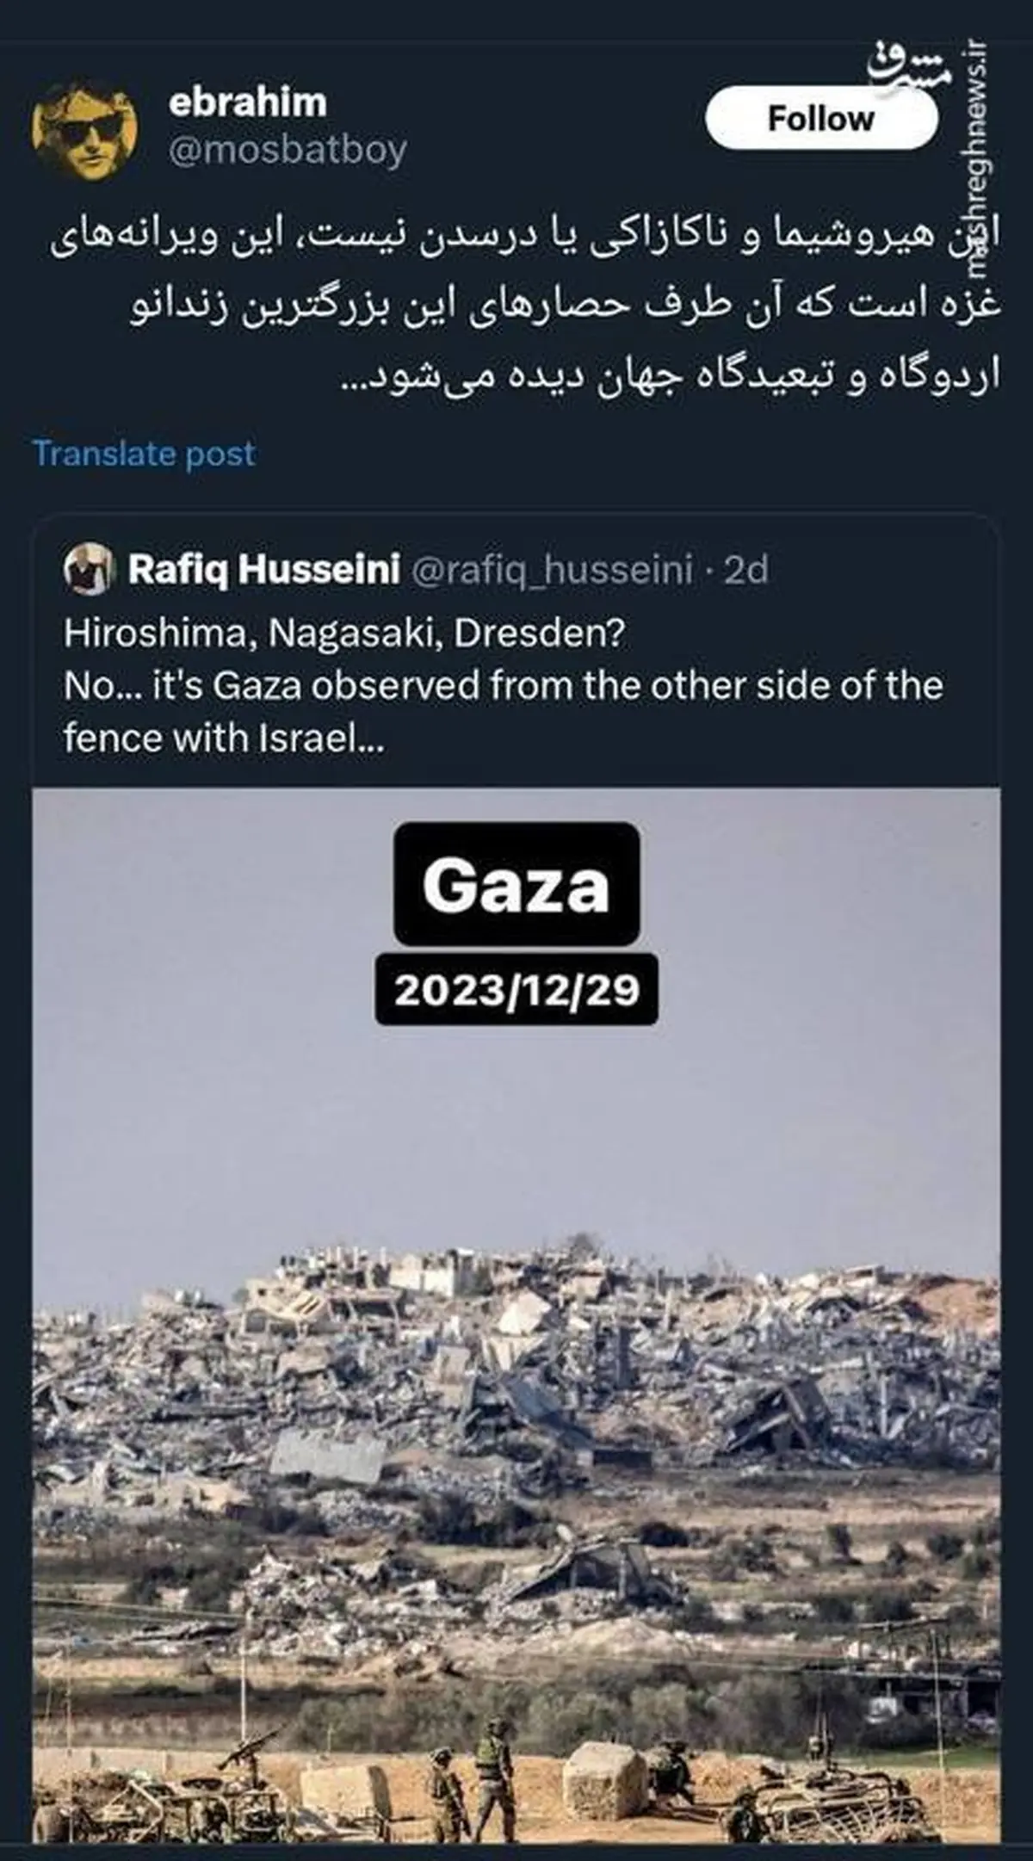This screenshot has width=1033, height=1861.
Task: Click the 2023/12/29 date label
Action: click(x=516, y=990)
